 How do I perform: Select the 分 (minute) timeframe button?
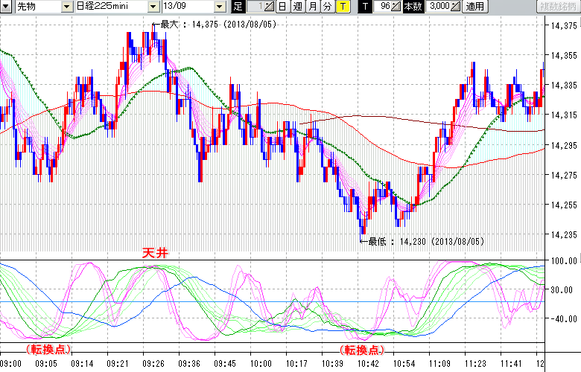327,7
